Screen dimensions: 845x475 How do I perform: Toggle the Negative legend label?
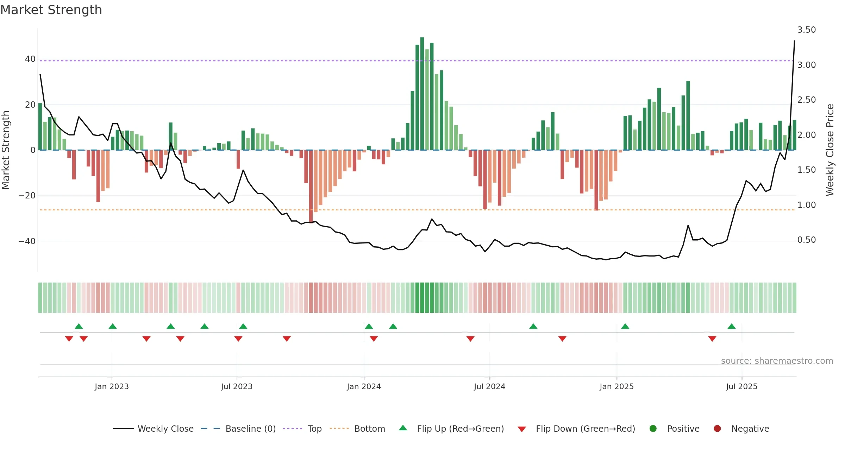tap(750, 429)
